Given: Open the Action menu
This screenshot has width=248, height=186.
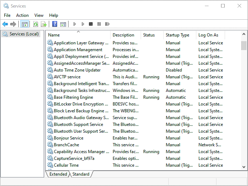Looking at the screenshot, I should point(22,15).
